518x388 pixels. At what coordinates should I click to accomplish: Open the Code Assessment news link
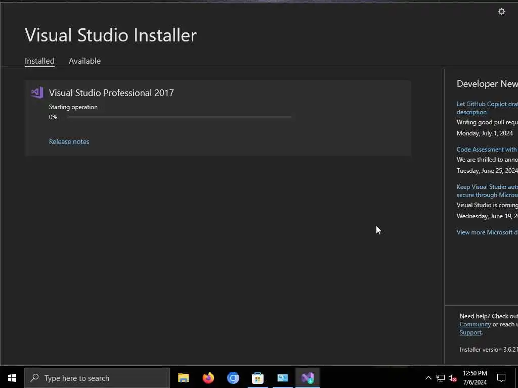pos(487,150)
